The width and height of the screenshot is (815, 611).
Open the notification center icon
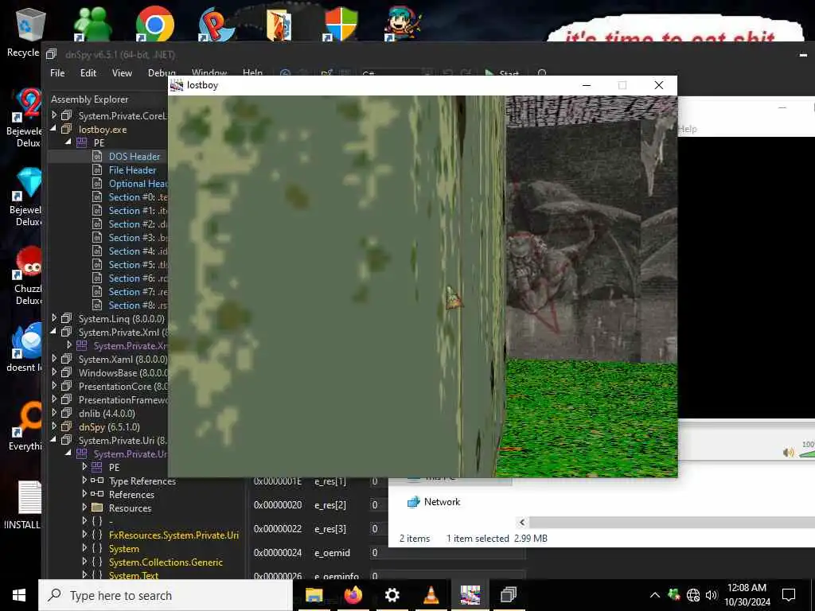(x=789, y=595)
